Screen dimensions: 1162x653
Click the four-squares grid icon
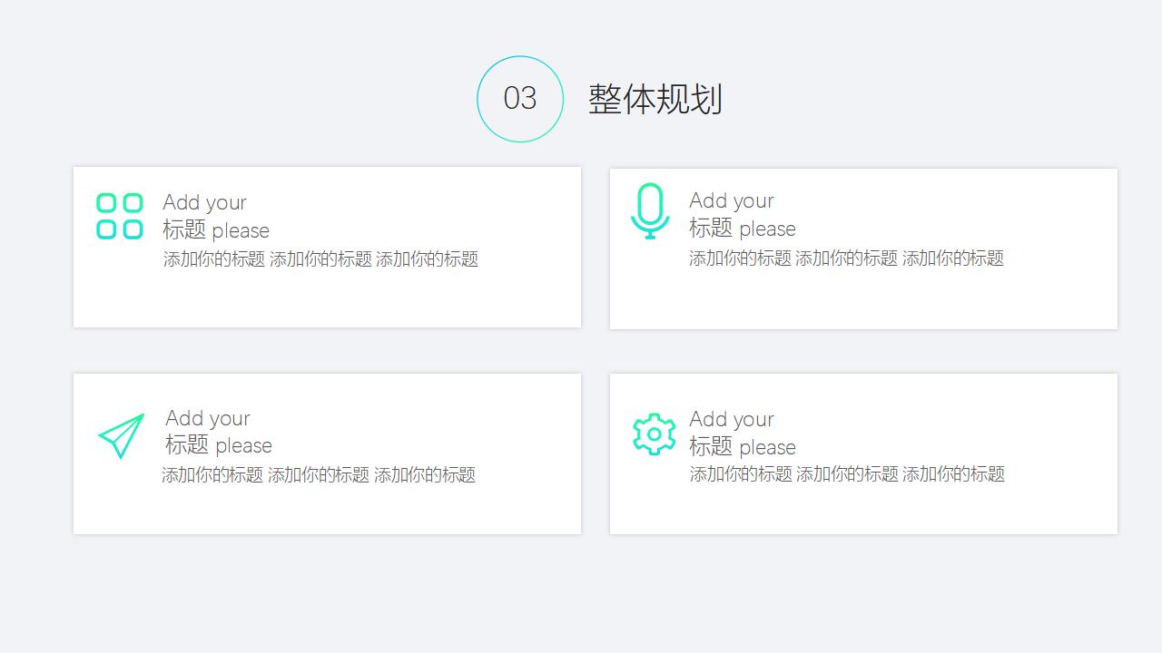120,216
